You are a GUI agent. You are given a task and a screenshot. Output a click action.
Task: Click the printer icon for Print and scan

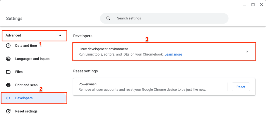(8, 85)
